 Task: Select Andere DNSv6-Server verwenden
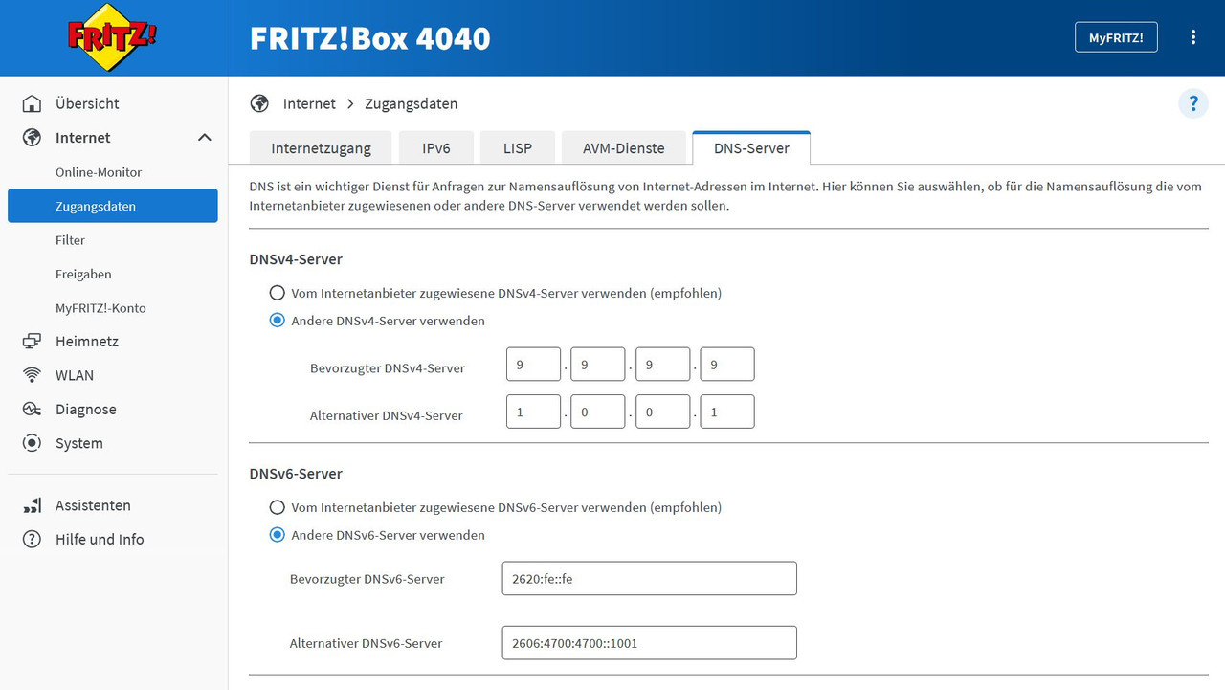[x=277, y=535]
